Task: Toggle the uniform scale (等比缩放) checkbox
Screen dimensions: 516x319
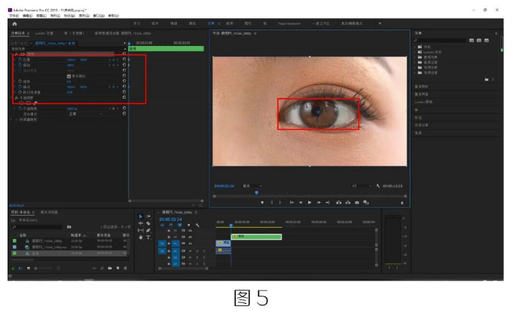Action: pyautogui.click(x=69, y=76)
